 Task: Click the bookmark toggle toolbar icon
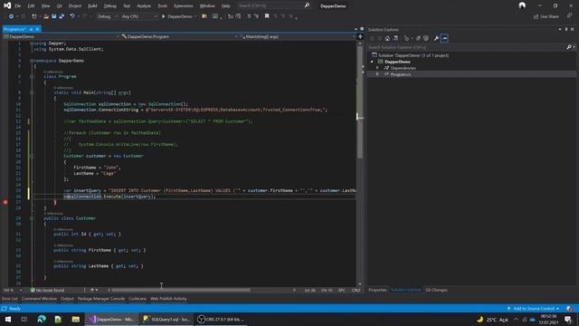[267, 16]
